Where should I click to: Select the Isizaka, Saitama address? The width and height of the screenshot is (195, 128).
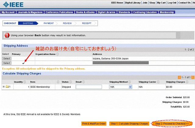coord(7,59)
